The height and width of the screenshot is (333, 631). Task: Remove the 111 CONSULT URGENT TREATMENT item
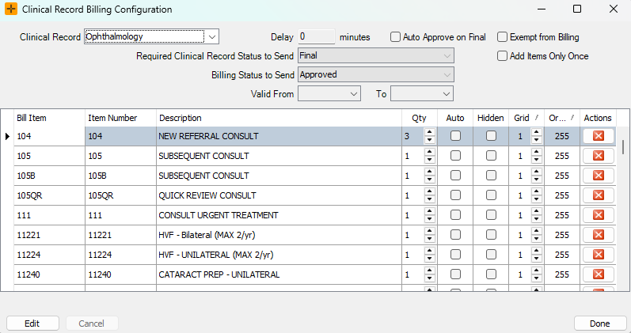599,215
